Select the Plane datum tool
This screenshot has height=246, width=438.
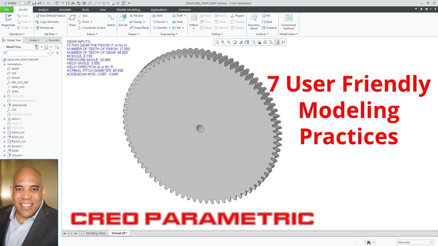pyautogui.click(x=72, y=20)
